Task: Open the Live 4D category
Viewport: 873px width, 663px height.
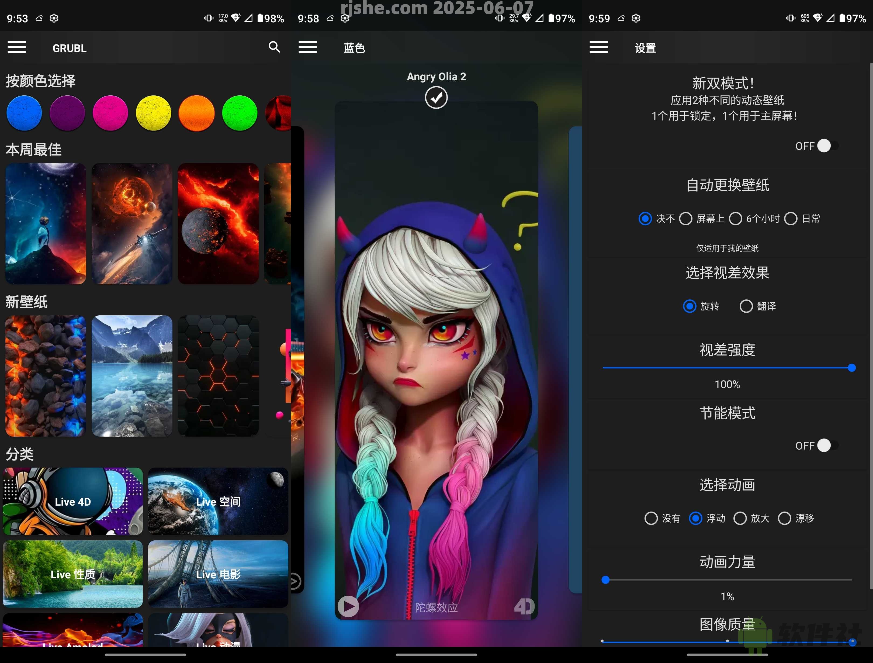Action: pos(73,502)
